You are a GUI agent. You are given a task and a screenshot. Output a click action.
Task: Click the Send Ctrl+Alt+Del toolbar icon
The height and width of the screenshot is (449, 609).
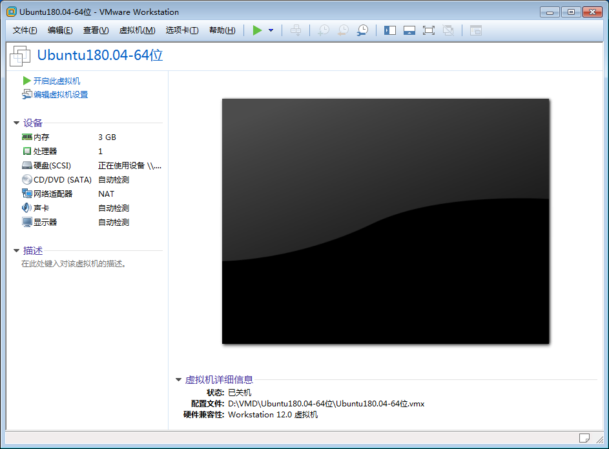coord(296,30)
